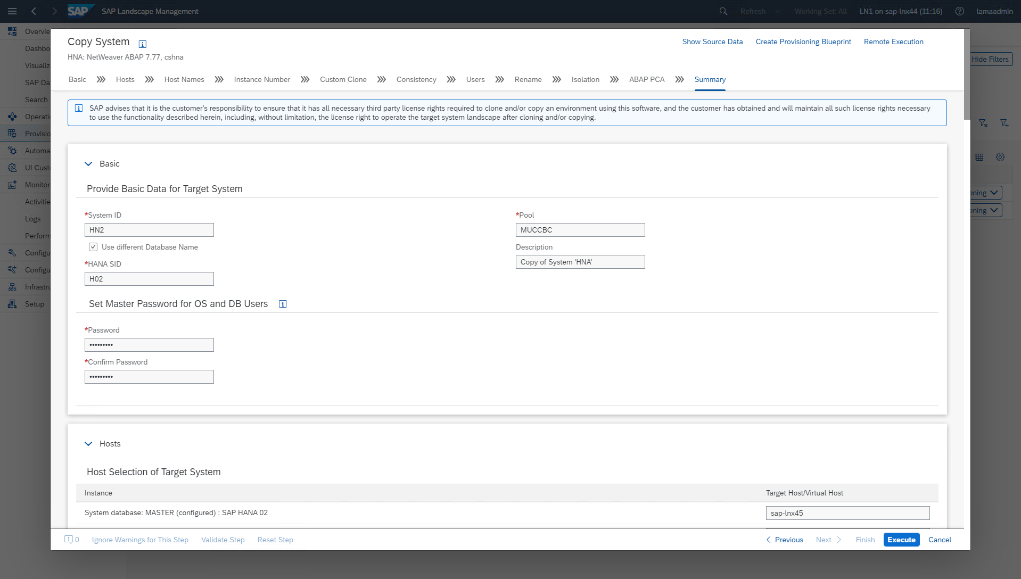1021x579 pixels.
Task: Select the Summary wizard step
Action: point(710,79)
